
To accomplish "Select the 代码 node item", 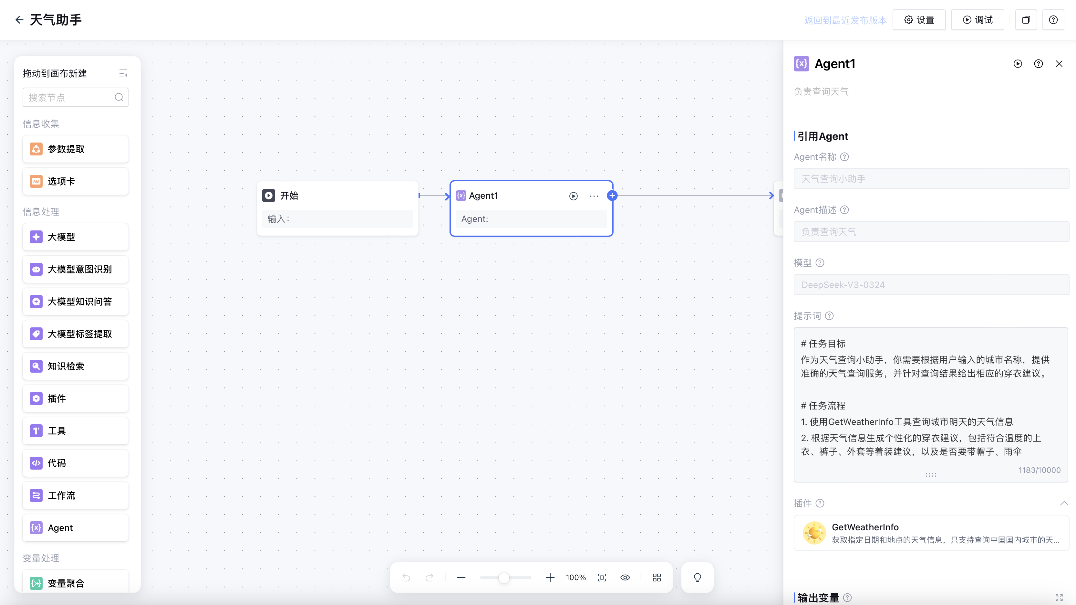I will click(76, 463).
